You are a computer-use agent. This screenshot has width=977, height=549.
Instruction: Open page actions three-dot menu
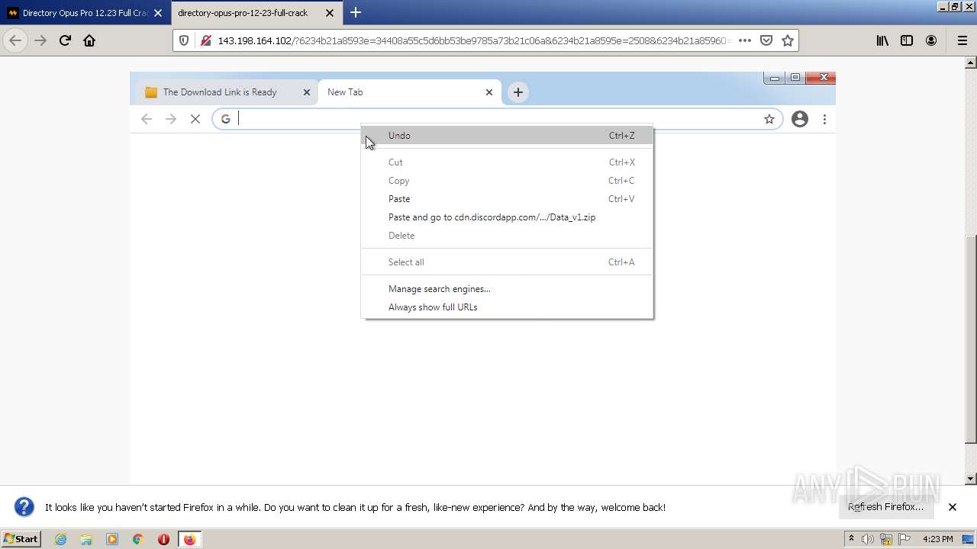(x=745, y=40)
